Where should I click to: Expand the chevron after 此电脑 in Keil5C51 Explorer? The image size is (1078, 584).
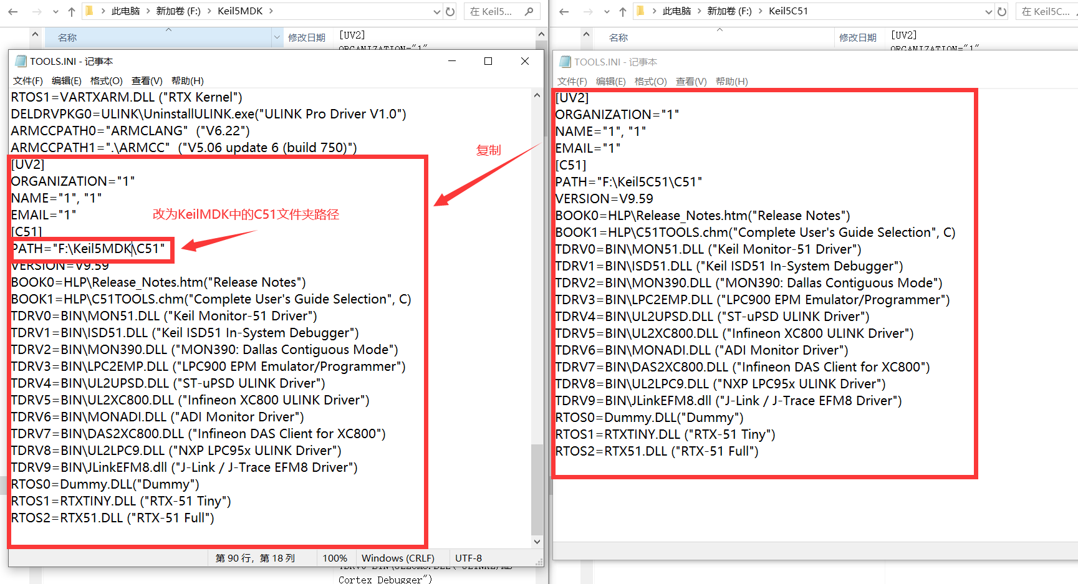click(699, 11)
